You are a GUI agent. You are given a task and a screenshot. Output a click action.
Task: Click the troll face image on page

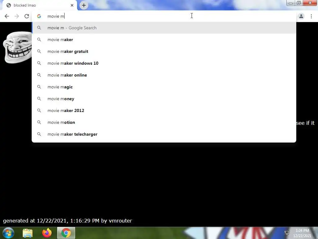pyautogui.click(x=18, y=47)
